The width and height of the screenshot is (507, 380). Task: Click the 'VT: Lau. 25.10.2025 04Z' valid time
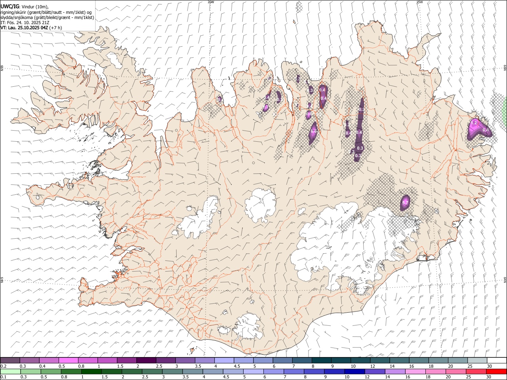click(x=24, y=28)
